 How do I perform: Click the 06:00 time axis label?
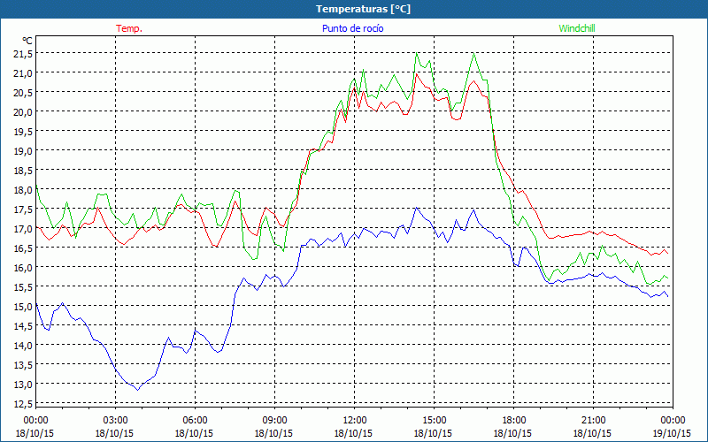[195, 420]
